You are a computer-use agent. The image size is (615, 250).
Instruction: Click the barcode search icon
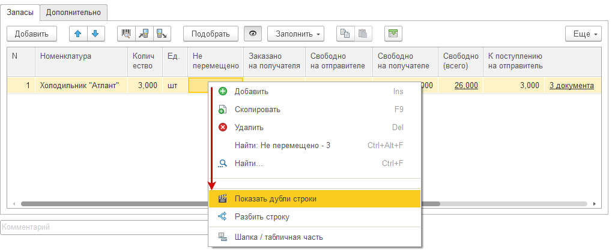(126, 34)
